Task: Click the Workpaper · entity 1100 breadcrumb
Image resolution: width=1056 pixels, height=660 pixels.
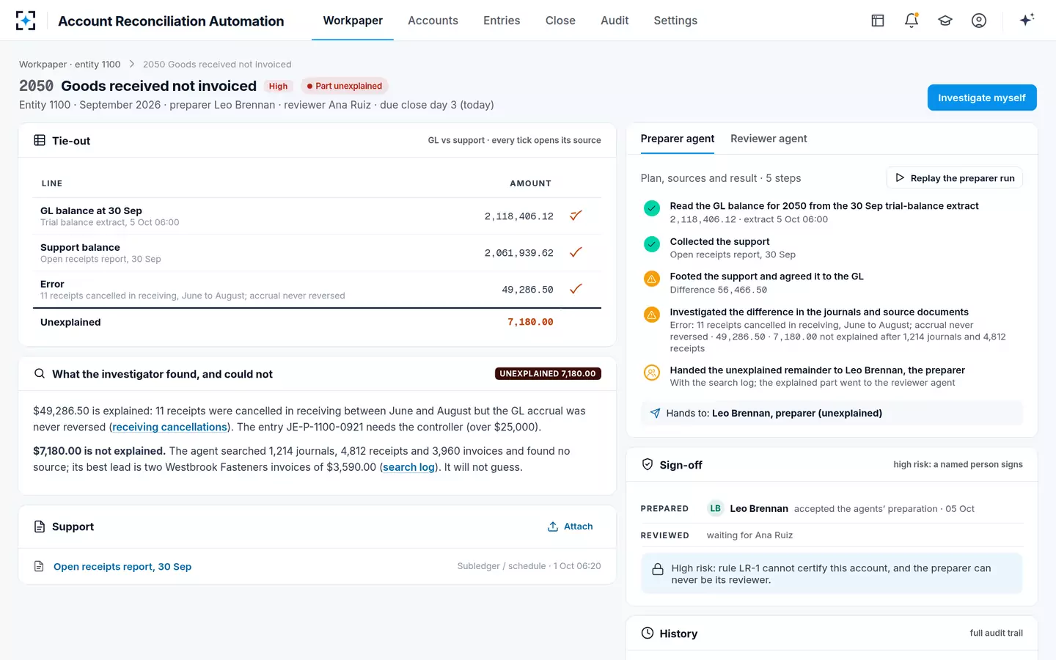Action: click(x=70, y=65)
